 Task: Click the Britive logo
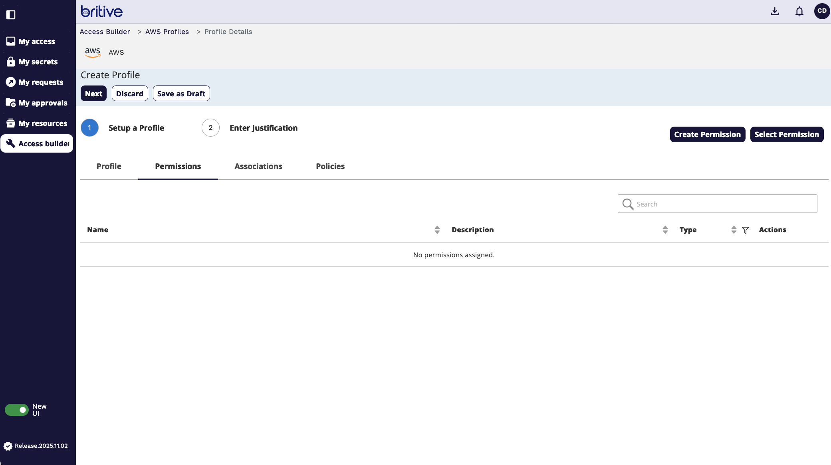(102, 12)
